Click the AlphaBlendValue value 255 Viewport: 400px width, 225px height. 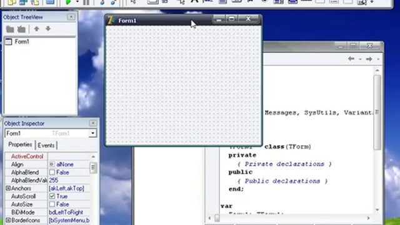[54, 181]
